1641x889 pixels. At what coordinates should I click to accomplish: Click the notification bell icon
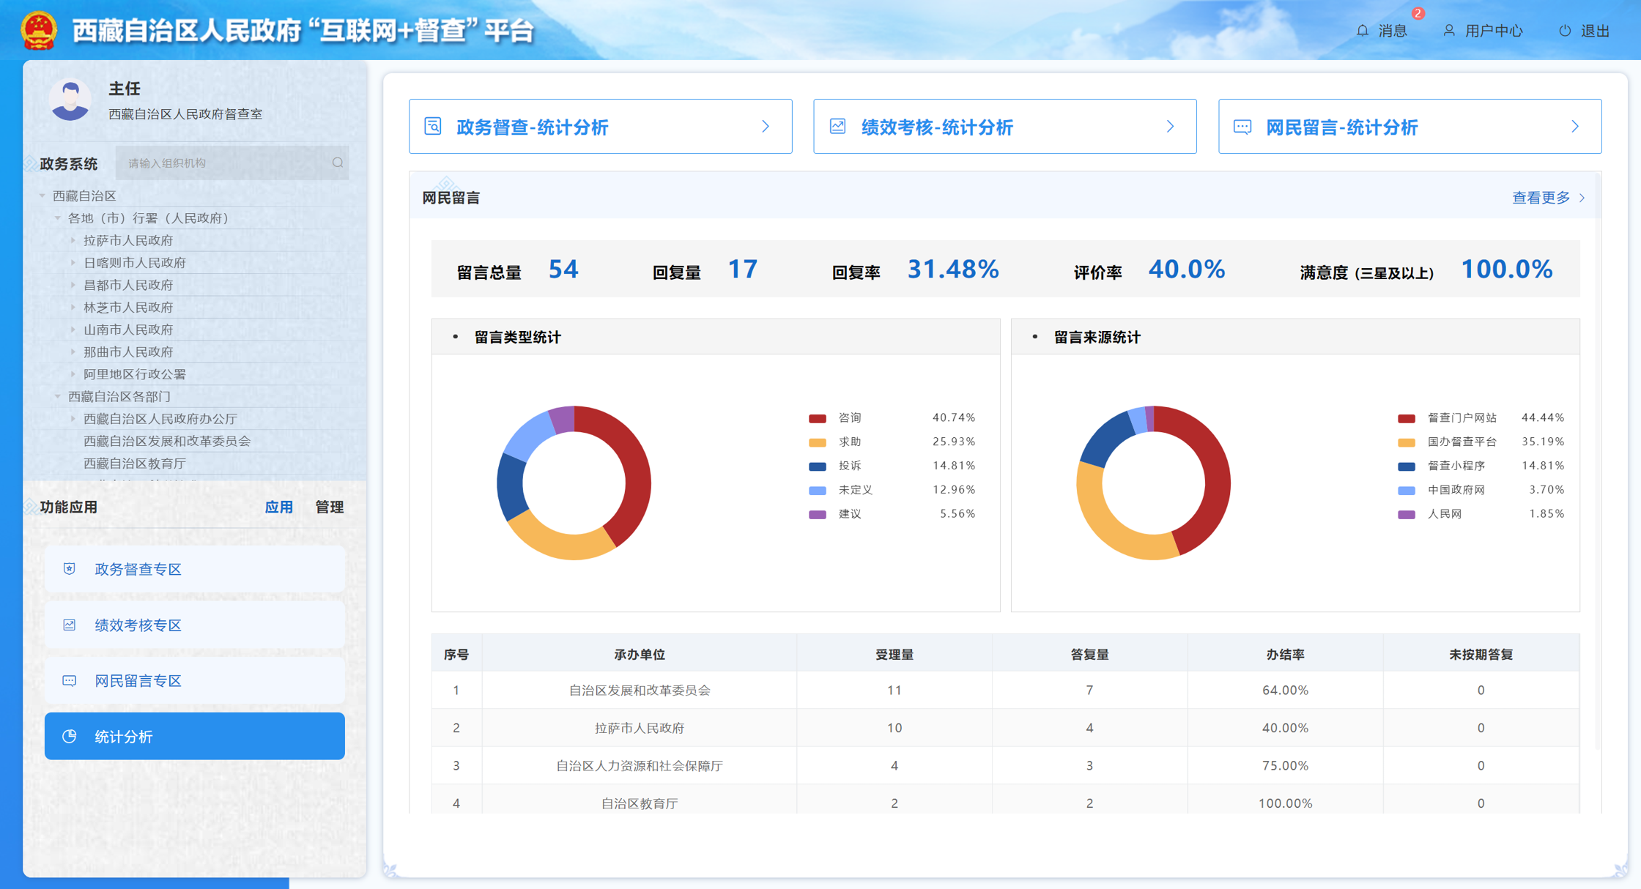coord(1362,31)
